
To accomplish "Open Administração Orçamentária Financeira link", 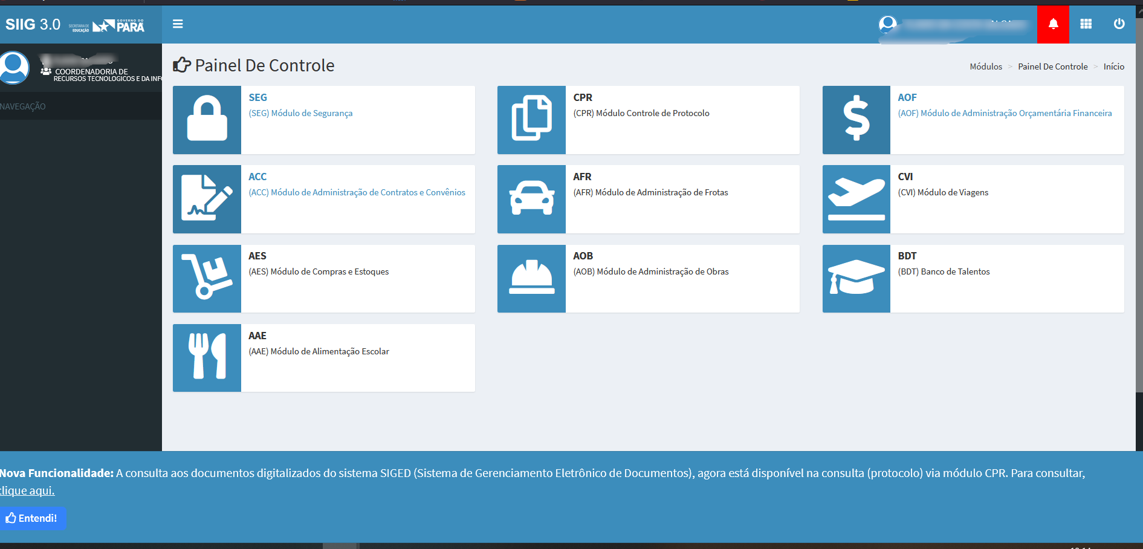I will click(1005, 113).
